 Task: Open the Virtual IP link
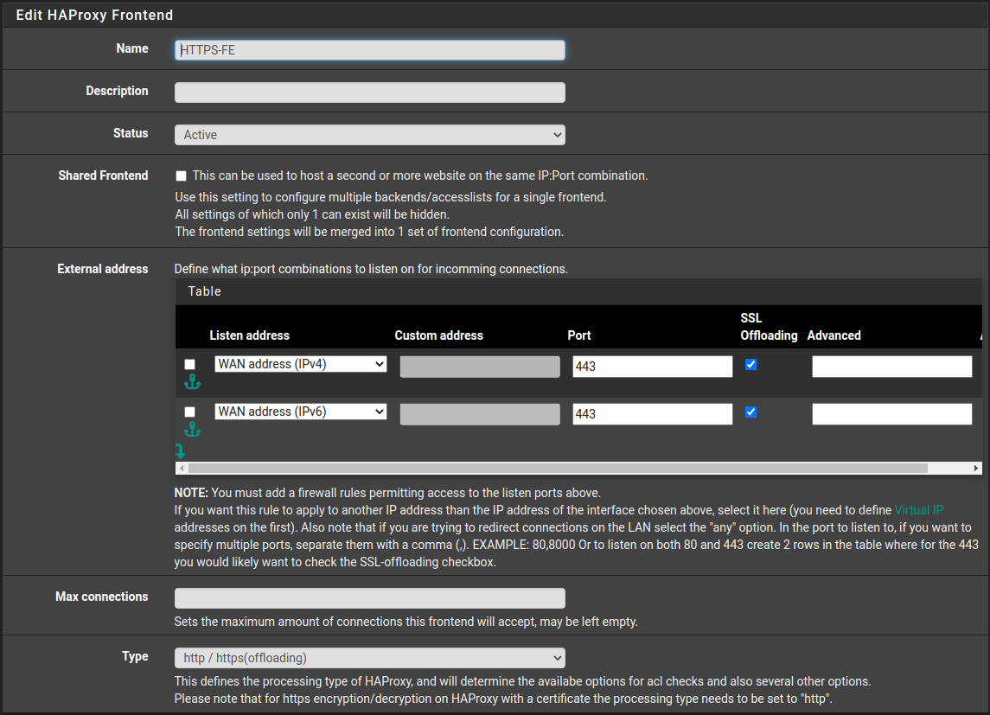click(x=919, y=510)
